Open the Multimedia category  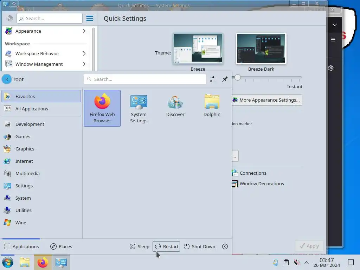[x=41, y=173]
